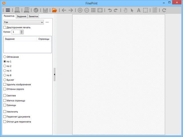This screenshot has height=137, width=183.
Task: Switch to the Задания tab
Action: tap(21, 16)
